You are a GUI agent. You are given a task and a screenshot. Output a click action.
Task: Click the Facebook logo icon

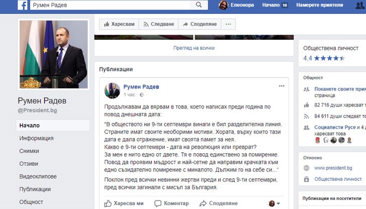coord(23,5)
